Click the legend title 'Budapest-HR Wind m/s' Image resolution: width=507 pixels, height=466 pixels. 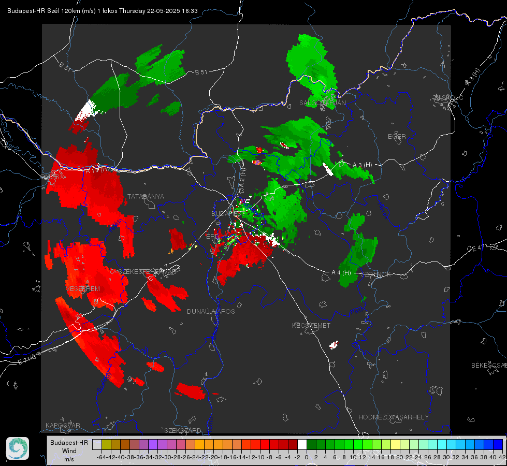coord(69,450)
